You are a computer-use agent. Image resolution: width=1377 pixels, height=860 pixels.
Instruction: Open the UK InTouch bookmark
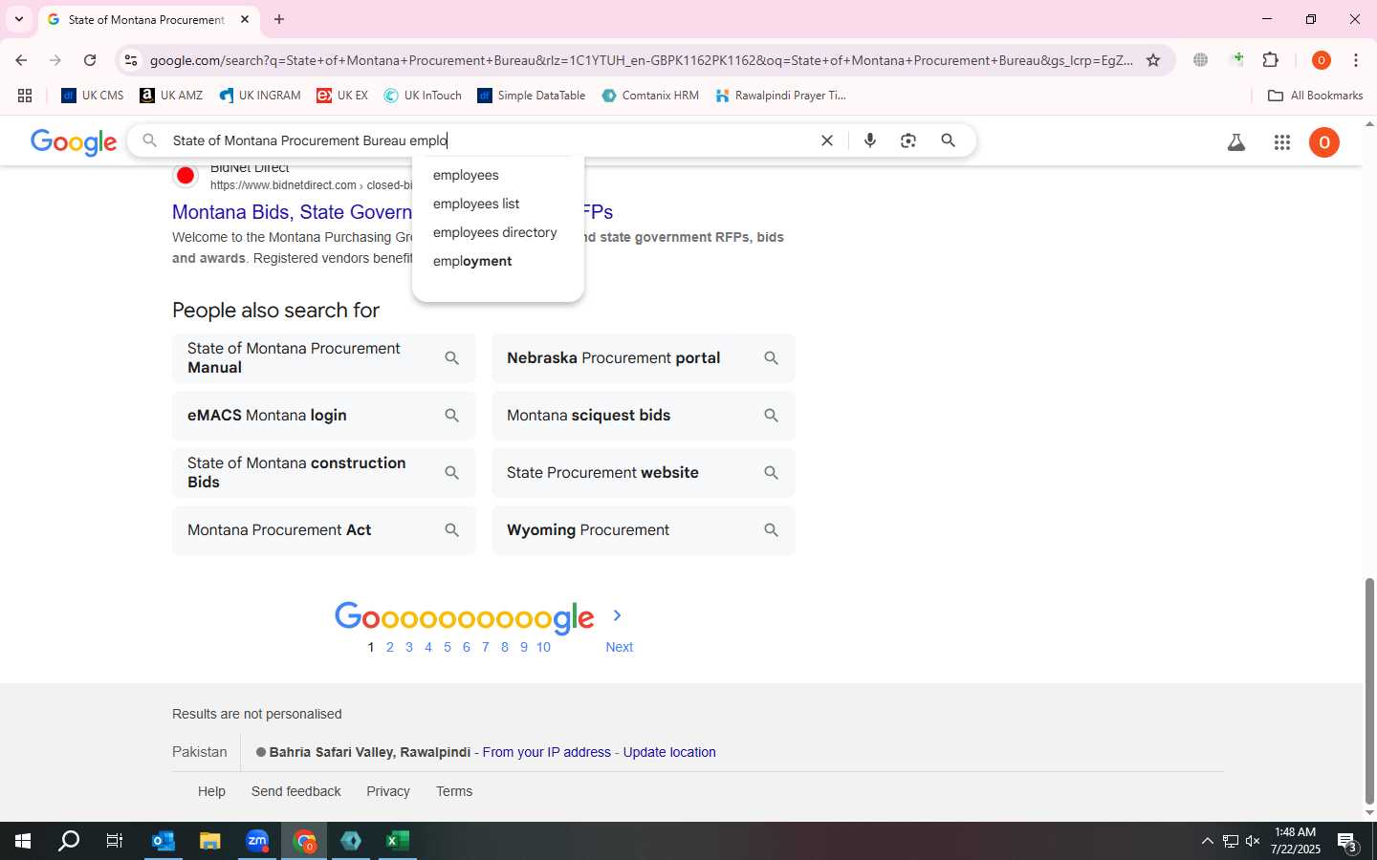point(423,96)
